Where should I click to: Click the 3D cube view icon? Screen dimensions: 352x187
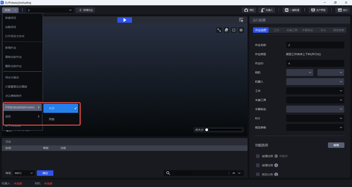click(x=226, y=30)
